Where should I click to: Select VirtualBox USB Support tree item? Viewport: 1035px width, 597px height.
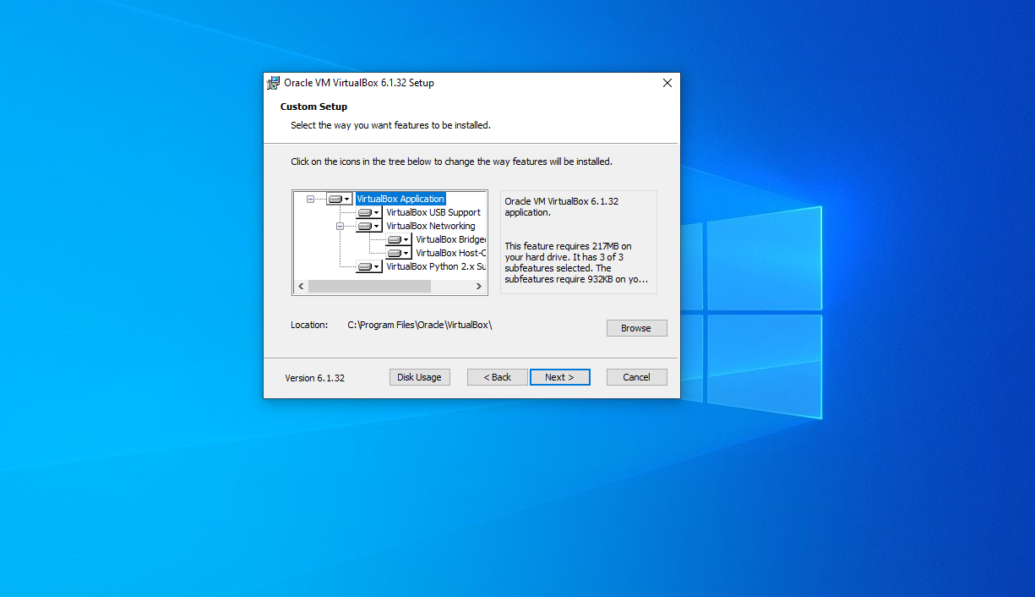[433, 212]
